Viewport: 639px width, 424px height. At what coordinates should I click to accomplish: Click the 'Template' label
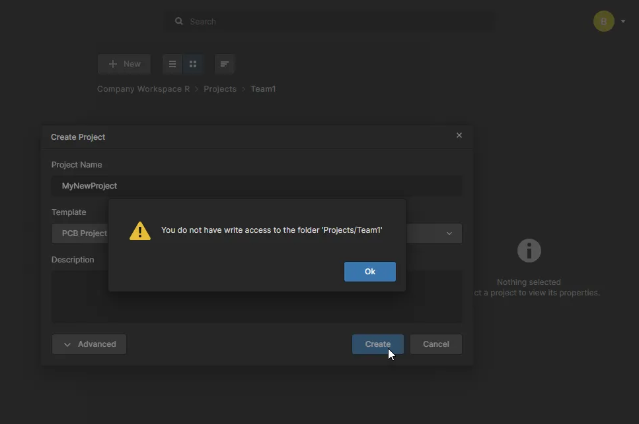point(69,212)
